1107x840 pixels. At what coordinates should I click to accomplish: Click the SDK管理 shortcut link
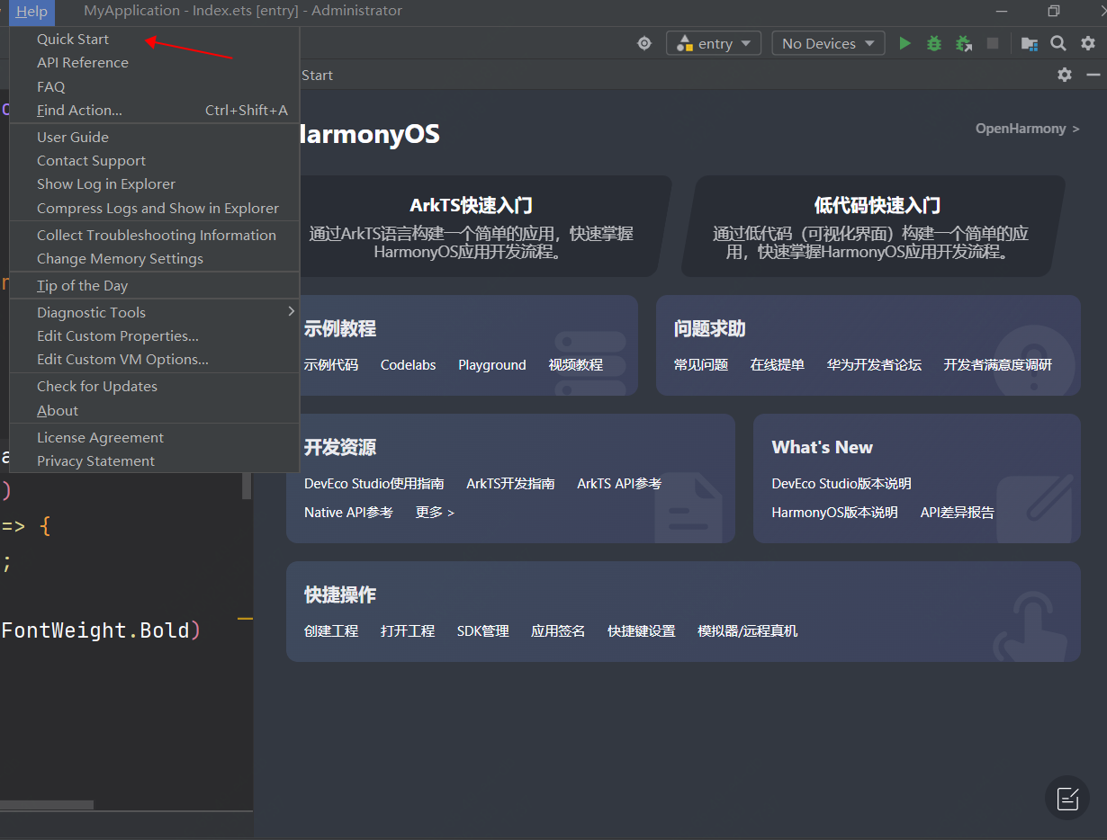click(x=482, y=631)
